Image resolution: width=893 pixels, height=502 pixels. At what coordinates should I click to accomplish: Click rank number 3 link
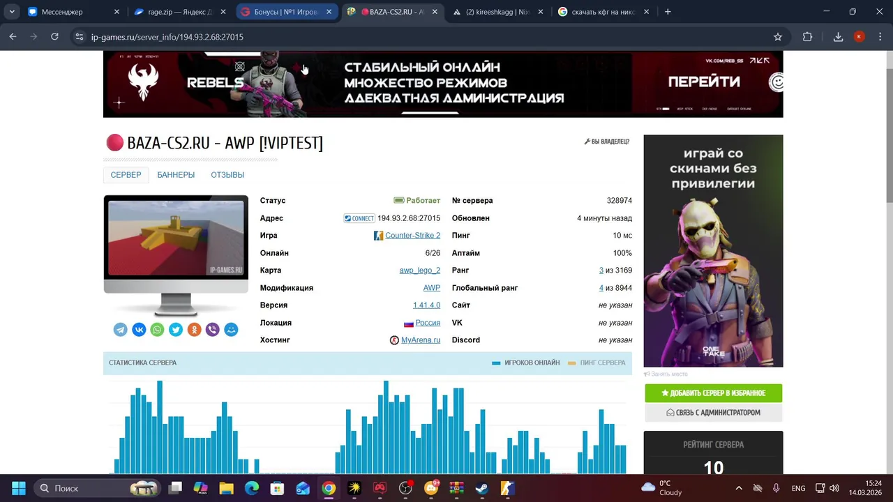coord(601,271)
